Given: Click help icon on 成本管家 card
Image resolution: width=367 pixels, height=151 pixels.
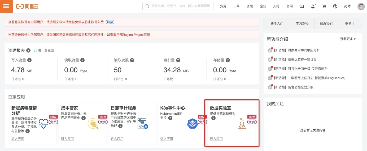Looking at the screenshot, I should (84, 118).
